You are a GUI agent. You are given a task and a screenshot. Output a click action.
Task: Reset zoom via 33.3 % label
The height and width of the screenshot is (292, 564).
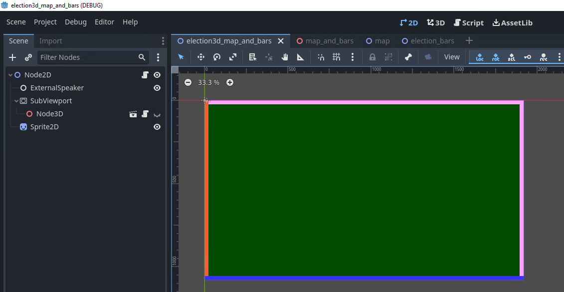click(x=208, y=82)
